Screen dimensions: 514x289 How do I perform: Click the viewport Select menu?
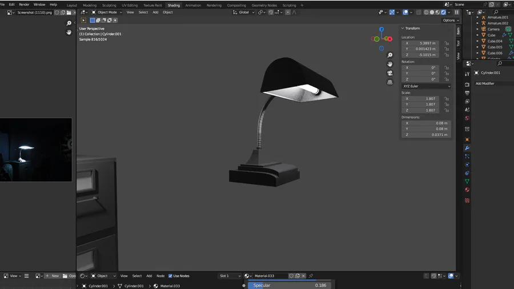click(143, 12)
